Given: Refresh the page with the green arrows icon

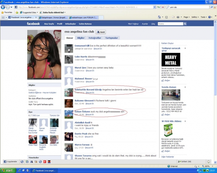Looking at the screenshot, I should [x=158, y=7].
